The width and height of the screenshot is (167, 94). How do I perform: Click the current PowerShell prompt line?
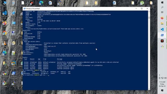coord(36,75)
